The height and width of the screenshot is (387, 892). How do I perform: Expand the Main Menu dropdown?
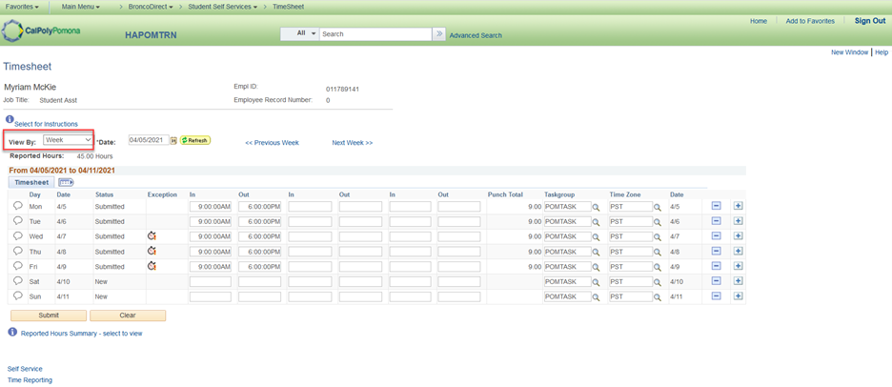pos(81,7)
